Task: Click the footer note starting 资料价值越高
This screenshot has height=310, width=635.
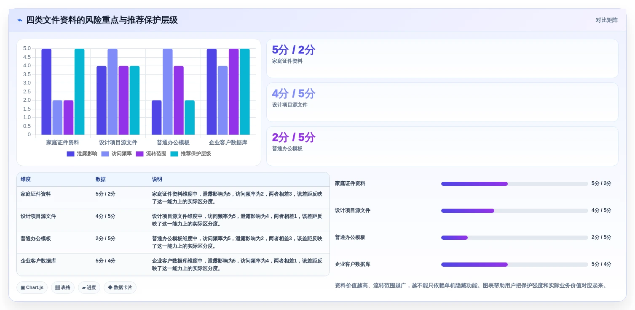Action: pos(472,286)
